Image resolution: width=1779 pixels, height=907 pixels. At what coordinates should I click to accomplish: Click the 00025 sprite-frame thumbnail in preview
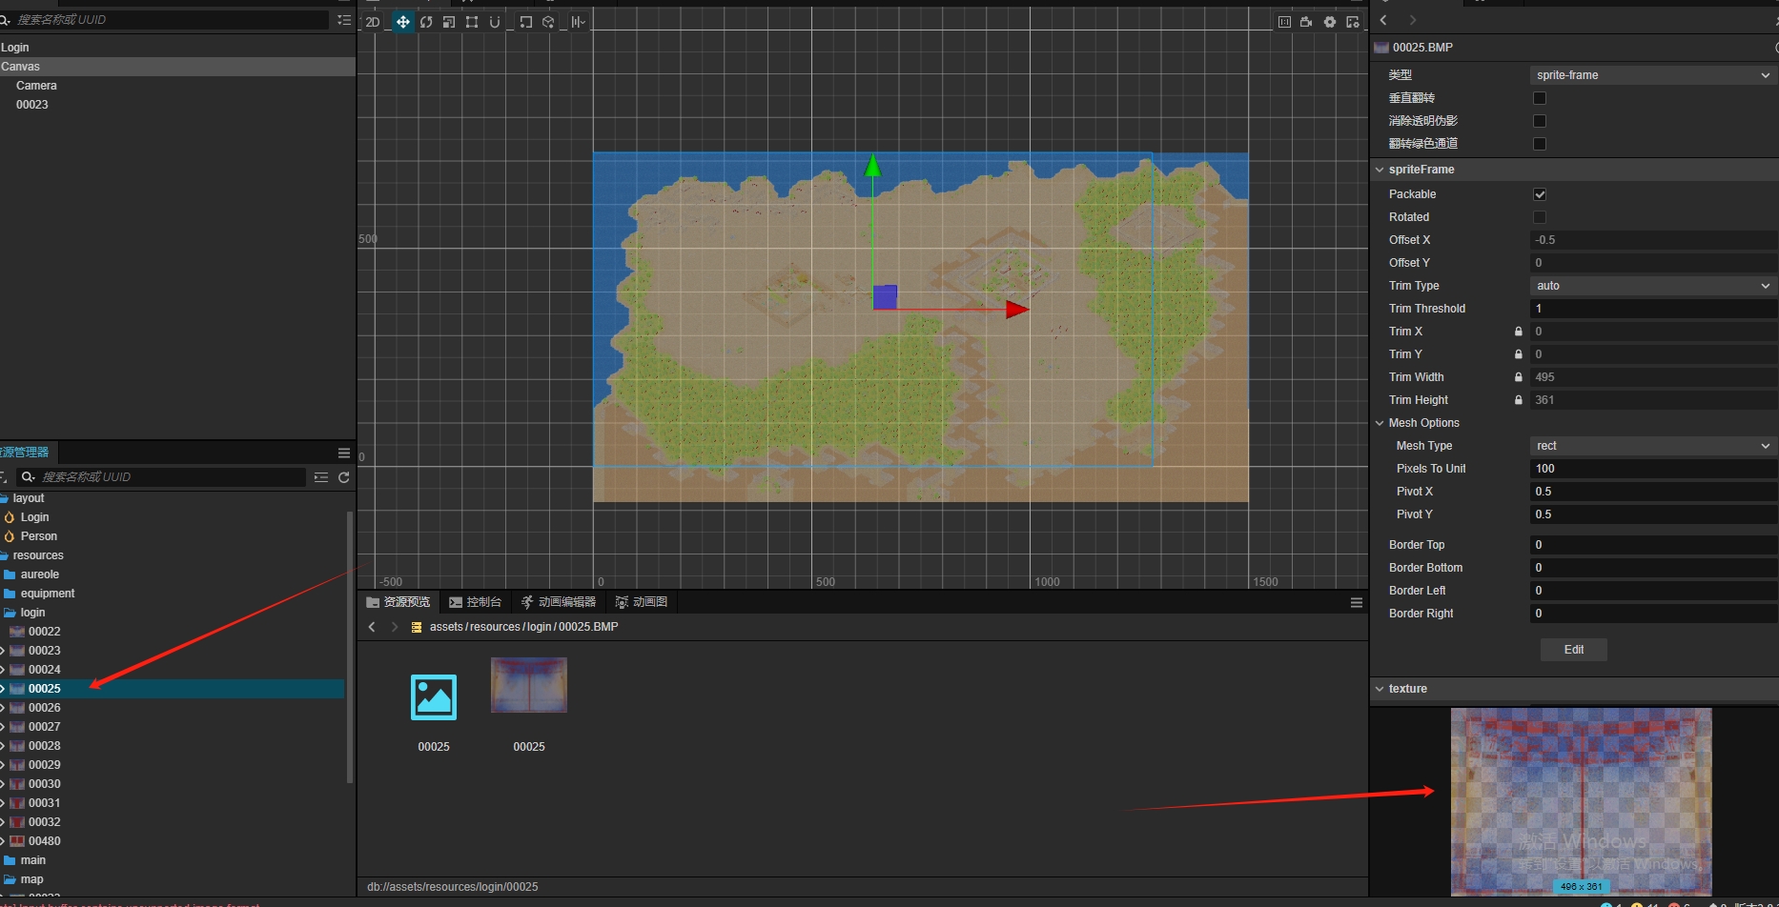click(x=529, y=685)
